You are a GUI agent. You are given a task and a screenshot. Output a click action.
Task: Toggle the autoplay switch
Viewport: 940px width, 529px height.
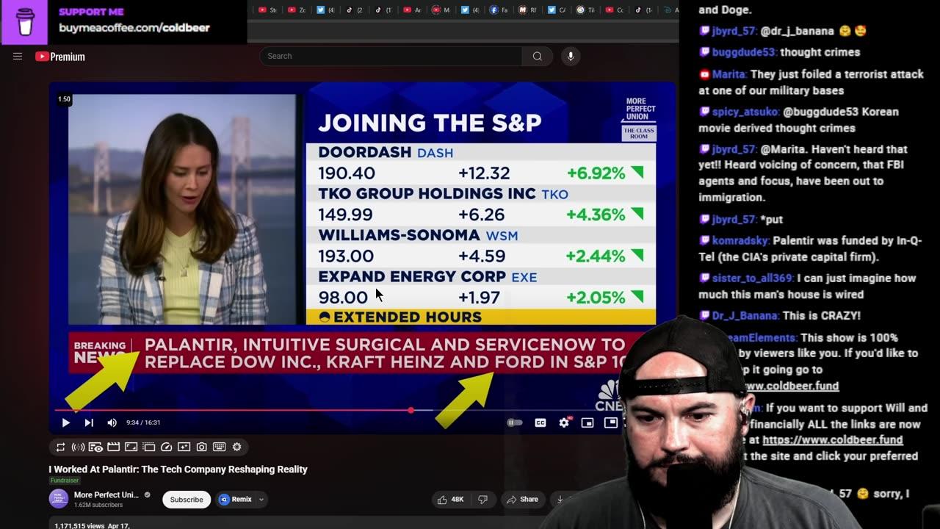pyautogui.click(x=515, y=422)
